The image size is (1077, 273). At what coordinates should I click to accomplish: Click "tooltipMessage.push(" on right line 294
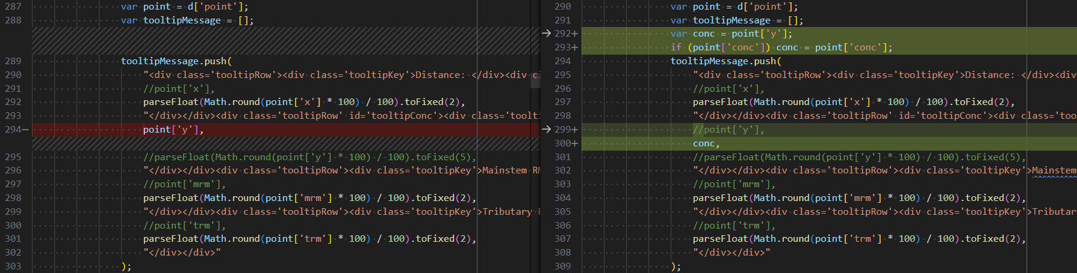(726, 61)
